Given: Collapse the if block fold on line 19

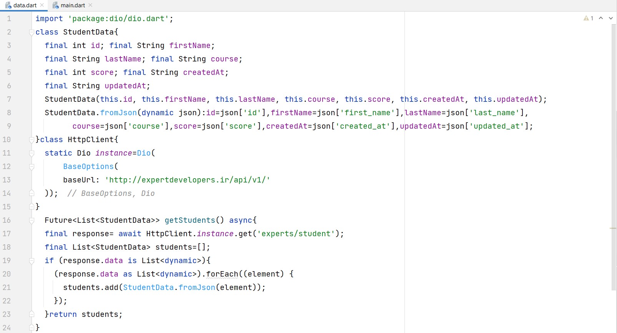Looking at the screenshot, I should coord(32,261).
